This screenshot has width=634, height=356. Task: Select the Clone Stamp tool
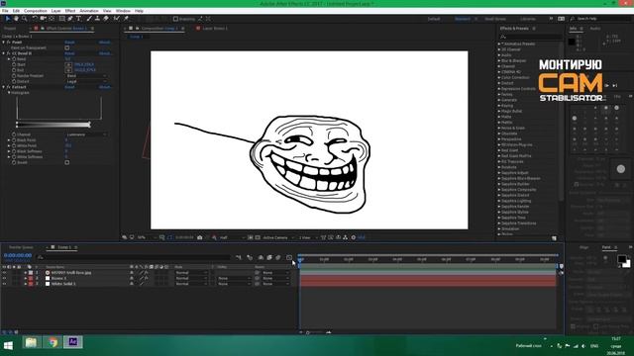[x=97, y=19]
